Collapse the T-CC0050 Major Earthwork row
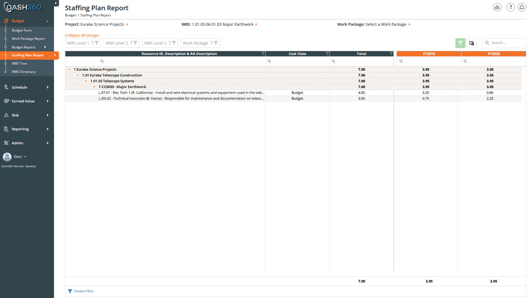529x298 pixels. coord(94,87)
